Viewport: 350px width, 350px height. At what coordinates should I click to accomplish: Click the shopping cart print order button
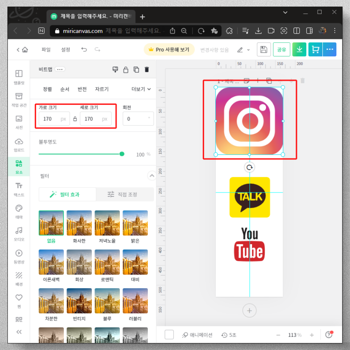(315, 49)
